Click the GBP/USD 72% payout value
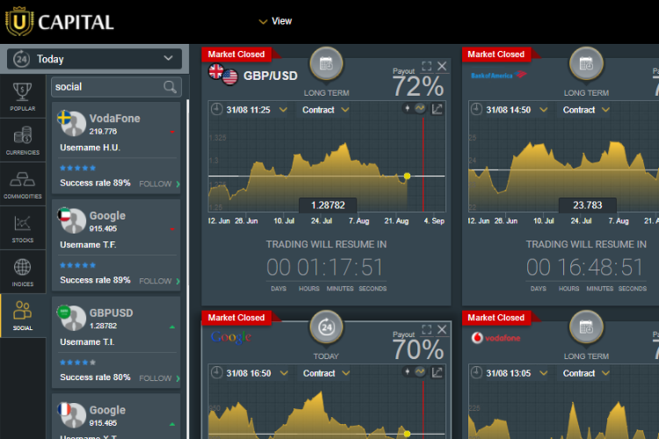This screenshot has height=439, width=659. pyautogui.click(x=418, y=87)
